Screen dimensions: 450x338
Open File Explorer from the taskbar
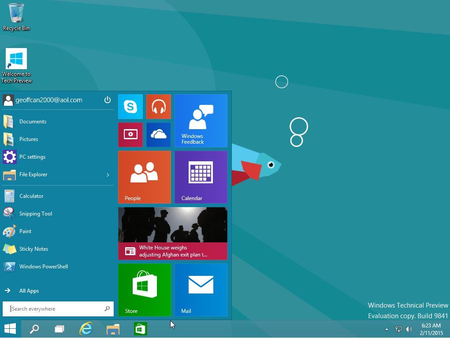[113, 329]
